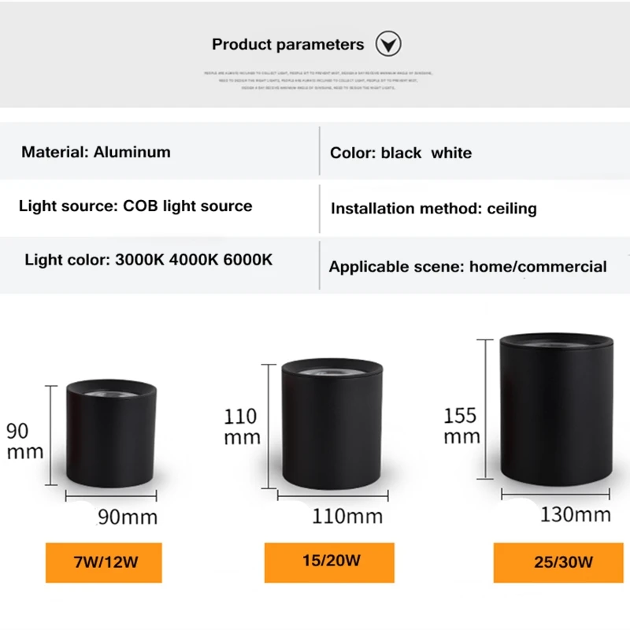Click the "Color: black white" text
This screenshot has height=630, width=630.
401,153
